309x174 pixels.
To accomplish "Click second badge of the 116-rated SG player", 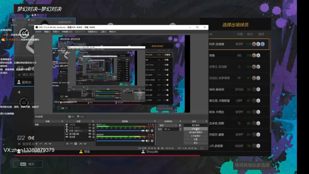I will [x=258, y=55].
